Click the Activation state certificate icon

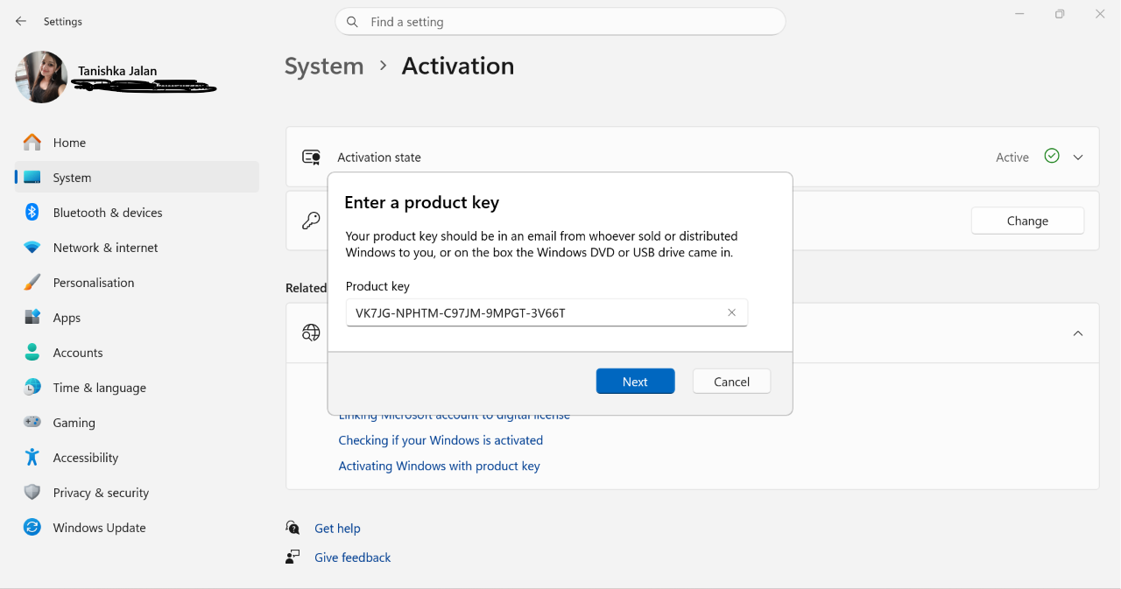click(311, 158)
